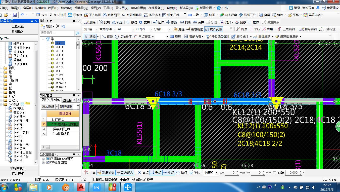Expand 已提取的CAD图层 node

44,159
